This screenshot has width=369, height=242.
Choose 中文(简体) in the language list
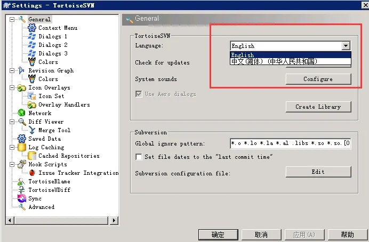(291, 61)
